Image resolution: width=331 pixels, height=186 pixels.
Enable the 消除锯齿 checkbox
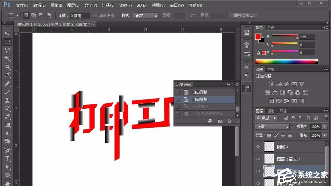pyautogui.click(x=95, y=16)
